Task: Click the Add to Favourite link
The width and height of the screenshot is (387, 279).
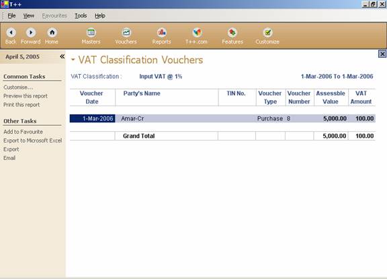Action: click(x=24, y=132)
